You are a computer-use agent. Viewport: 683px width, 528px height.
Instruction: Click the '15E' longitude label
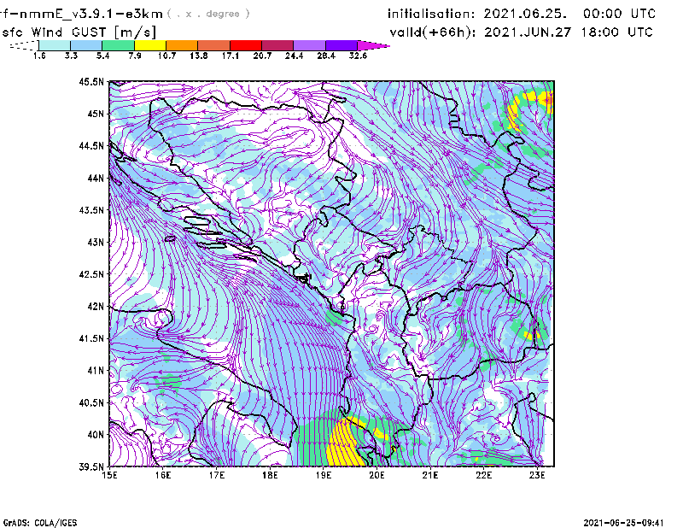pyautogui.click(x=110, y=475)
